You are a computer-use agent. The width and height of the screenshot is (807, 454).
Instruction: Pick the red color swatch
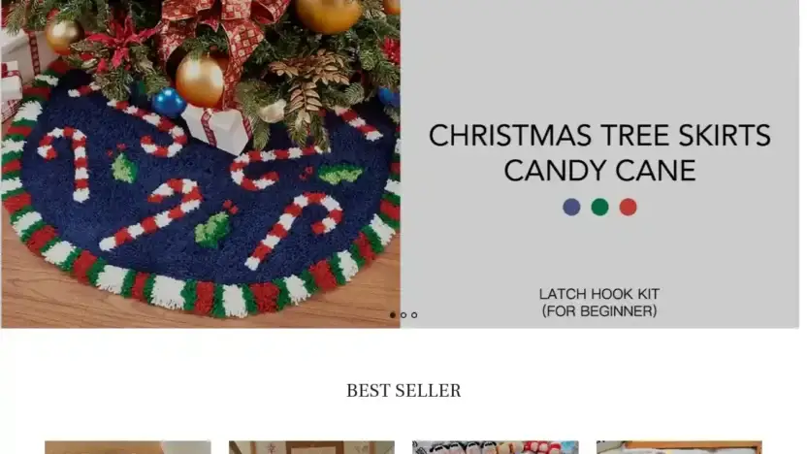[628, 207]
